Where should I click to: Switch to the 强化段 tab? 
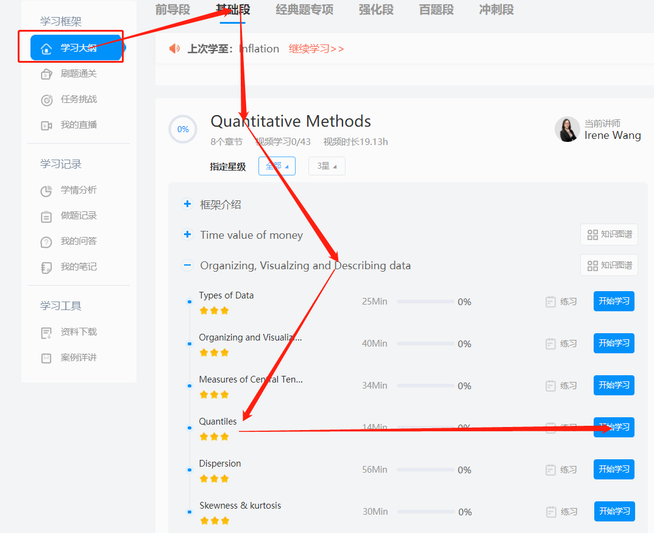tap(376, 10)
